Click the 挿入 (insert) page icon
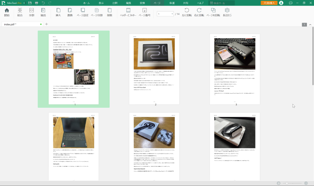The height and width of the screenshot is (186, 314). [58, 12]
